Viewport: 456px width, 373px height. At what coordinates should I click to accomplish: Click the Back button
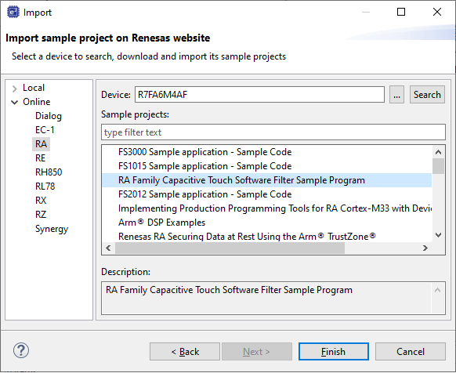(x=185, y=352)
